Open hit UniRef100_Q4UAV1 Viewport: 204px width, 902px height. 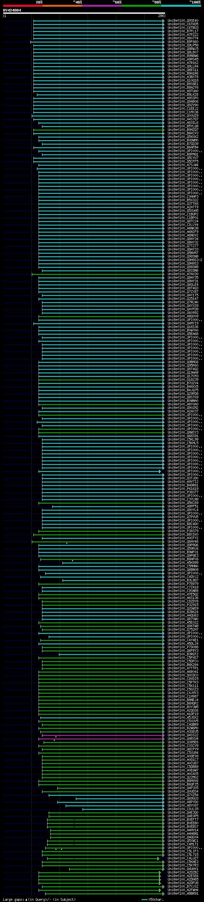pyautogui.click(x=183, y=869)
